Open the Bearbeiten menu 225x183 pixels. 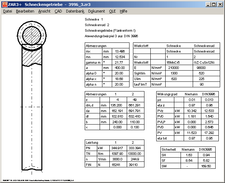25,11
